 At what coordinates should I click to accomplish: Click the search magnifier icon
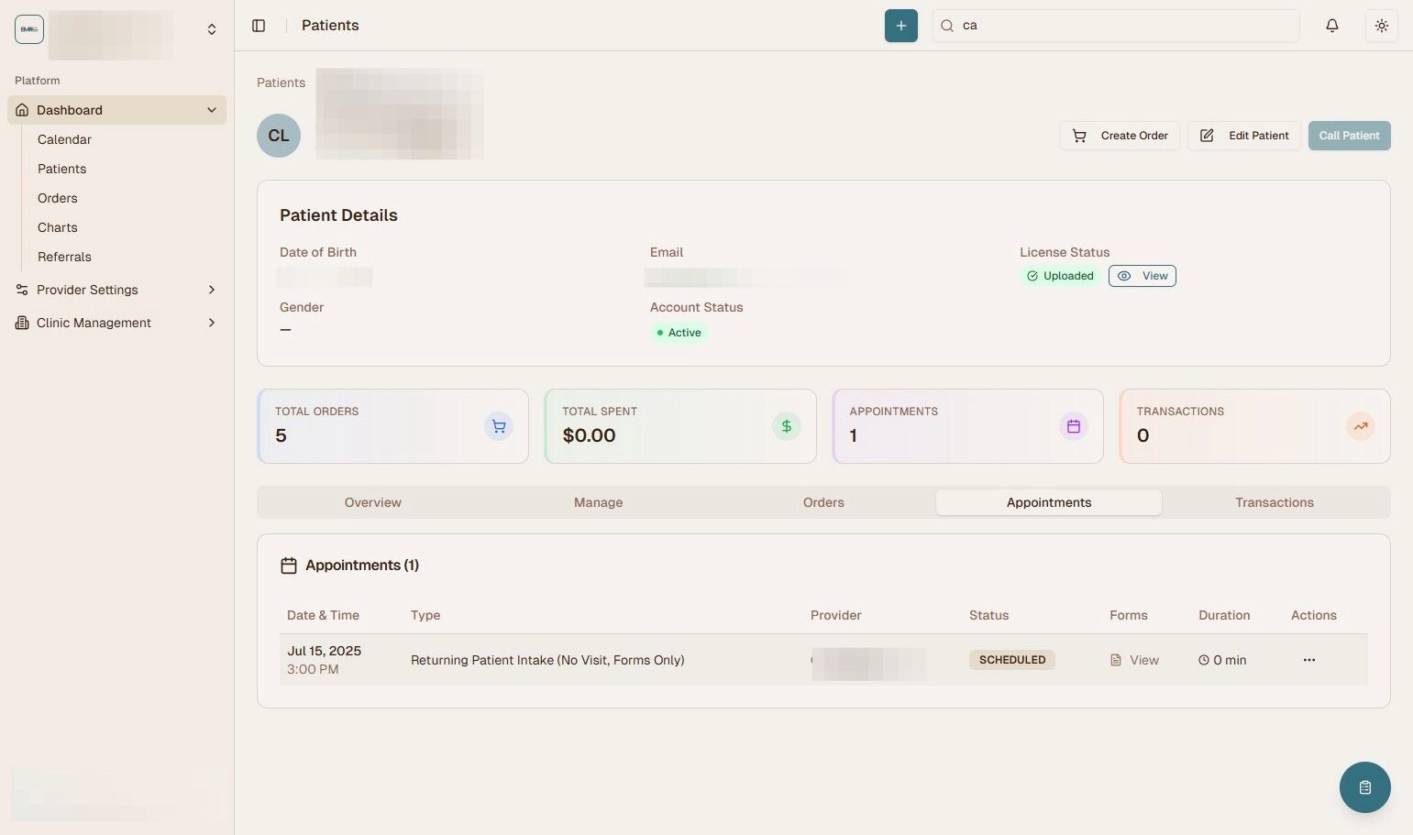coord(947,26)
